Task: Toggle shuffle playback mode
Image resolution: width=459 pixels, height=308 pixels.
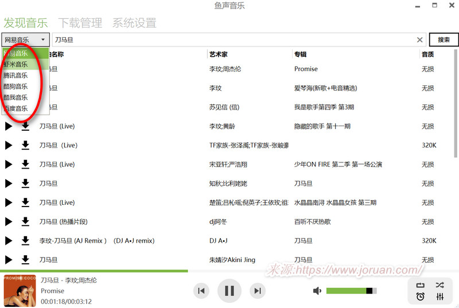Action: pyautogui.click(x=439, y=284)
